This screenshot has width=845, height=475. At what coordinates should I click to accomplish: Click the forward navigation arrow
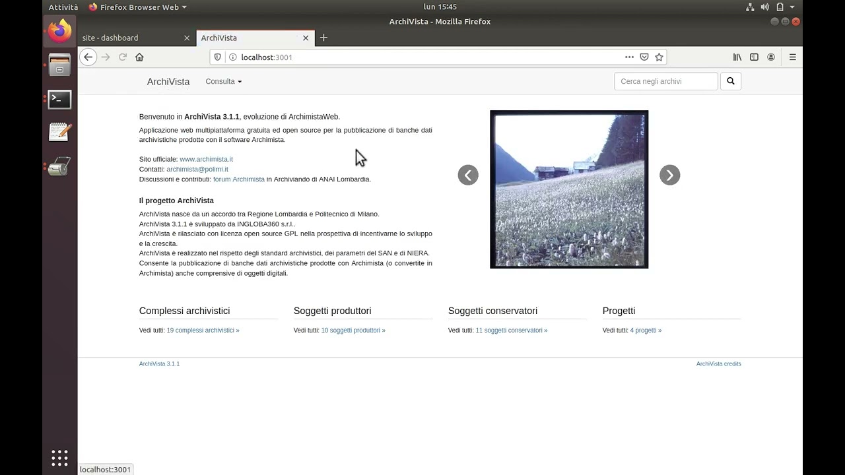(106, 57)
